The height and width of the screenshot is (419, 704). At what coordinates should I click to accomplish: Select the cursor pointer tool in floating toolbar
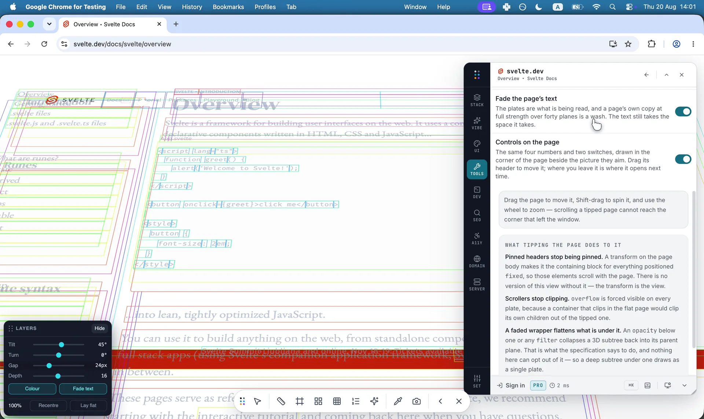point(257,401)
